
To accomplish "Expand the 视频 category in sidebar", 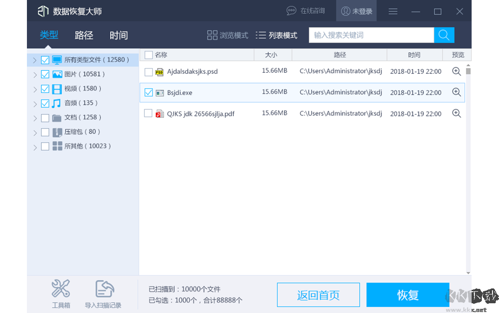I will click(35, 89).
